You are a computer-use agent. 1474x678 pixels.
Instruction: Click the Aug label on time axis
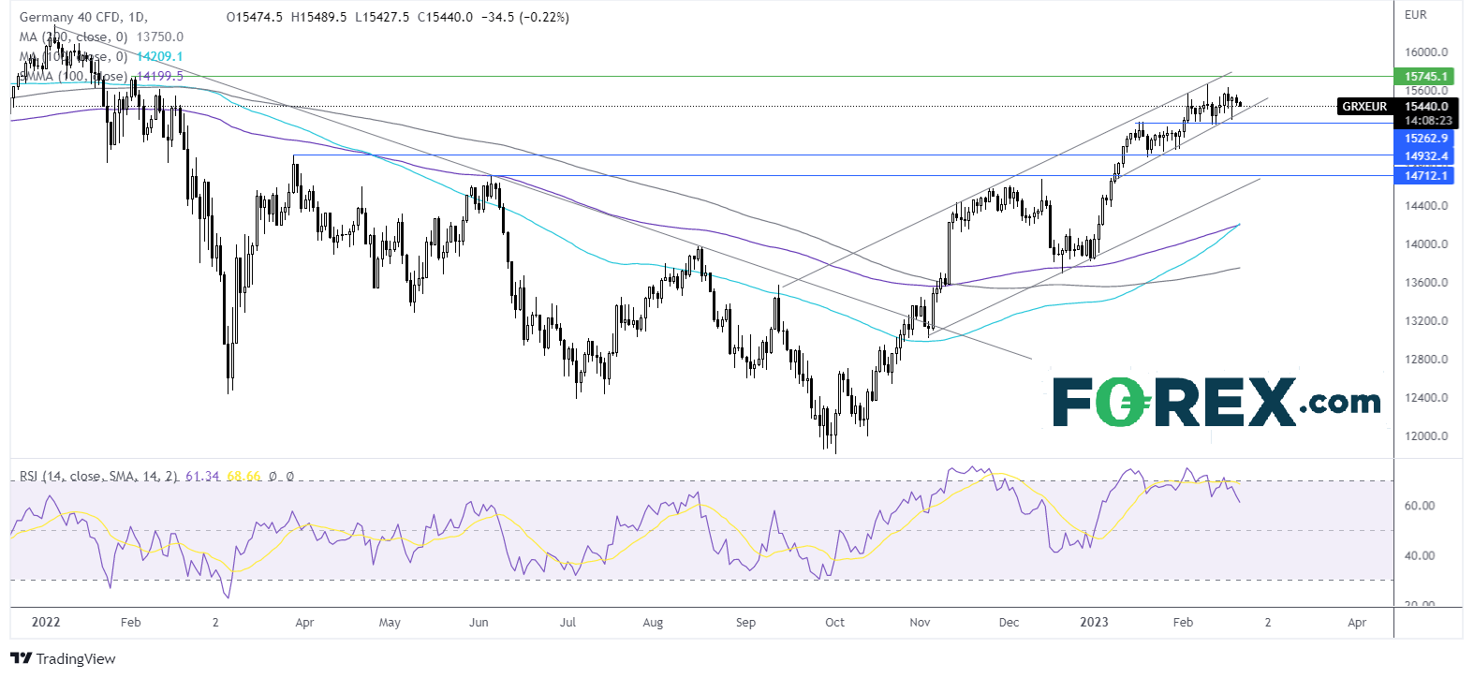point(653,622)
